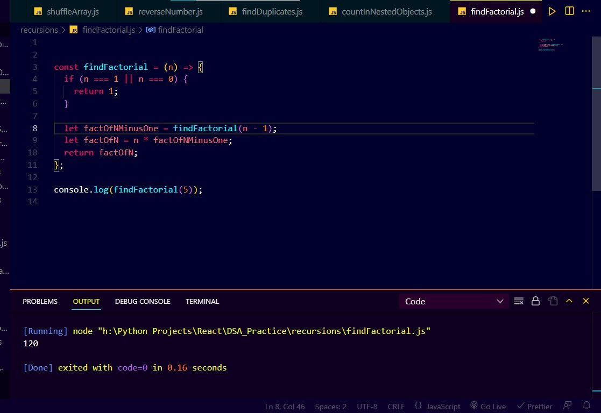Click console.log call on line 13
The height and width of the screenshot is (413, 601).
pyautogui.click(x=128, y=190)
